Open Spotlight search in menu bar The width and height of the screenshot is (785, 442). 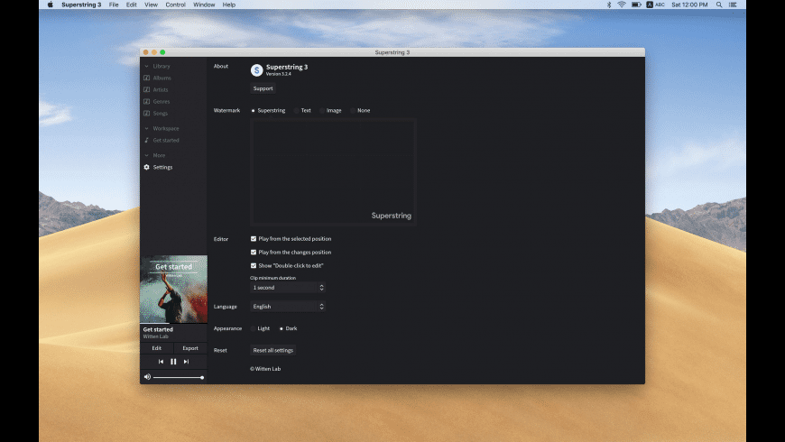(719, 5)
